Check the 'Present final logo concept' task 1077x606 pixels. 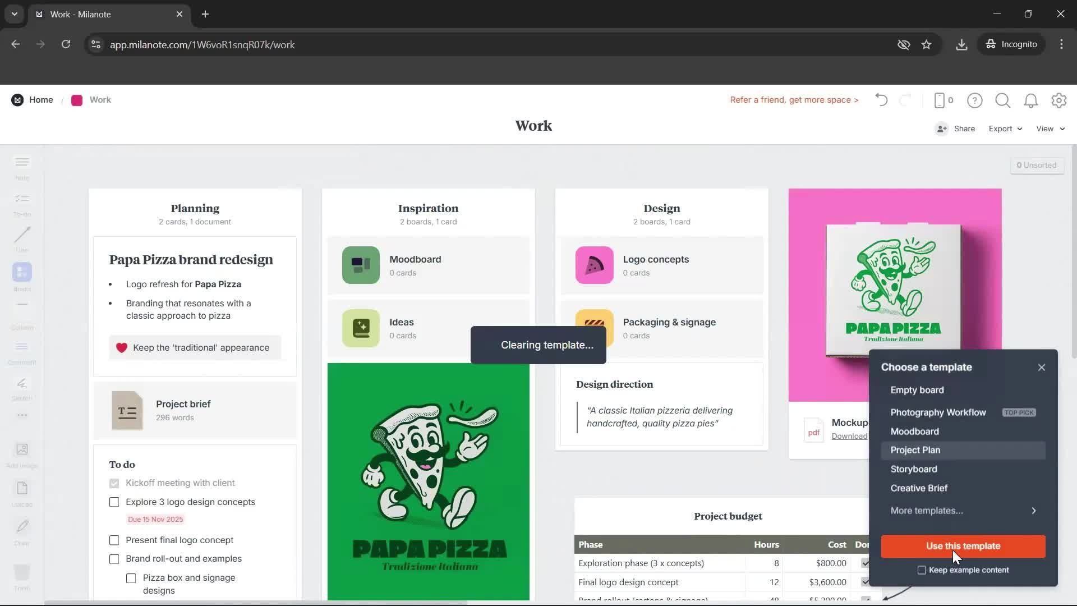tap(114, 540)
